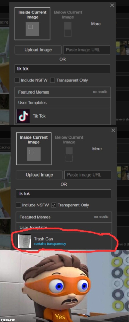Image resolution: width=129 pixels, height=322 pixels.
Task: Open More layout options in top dialog
Action: coord(96,24)
